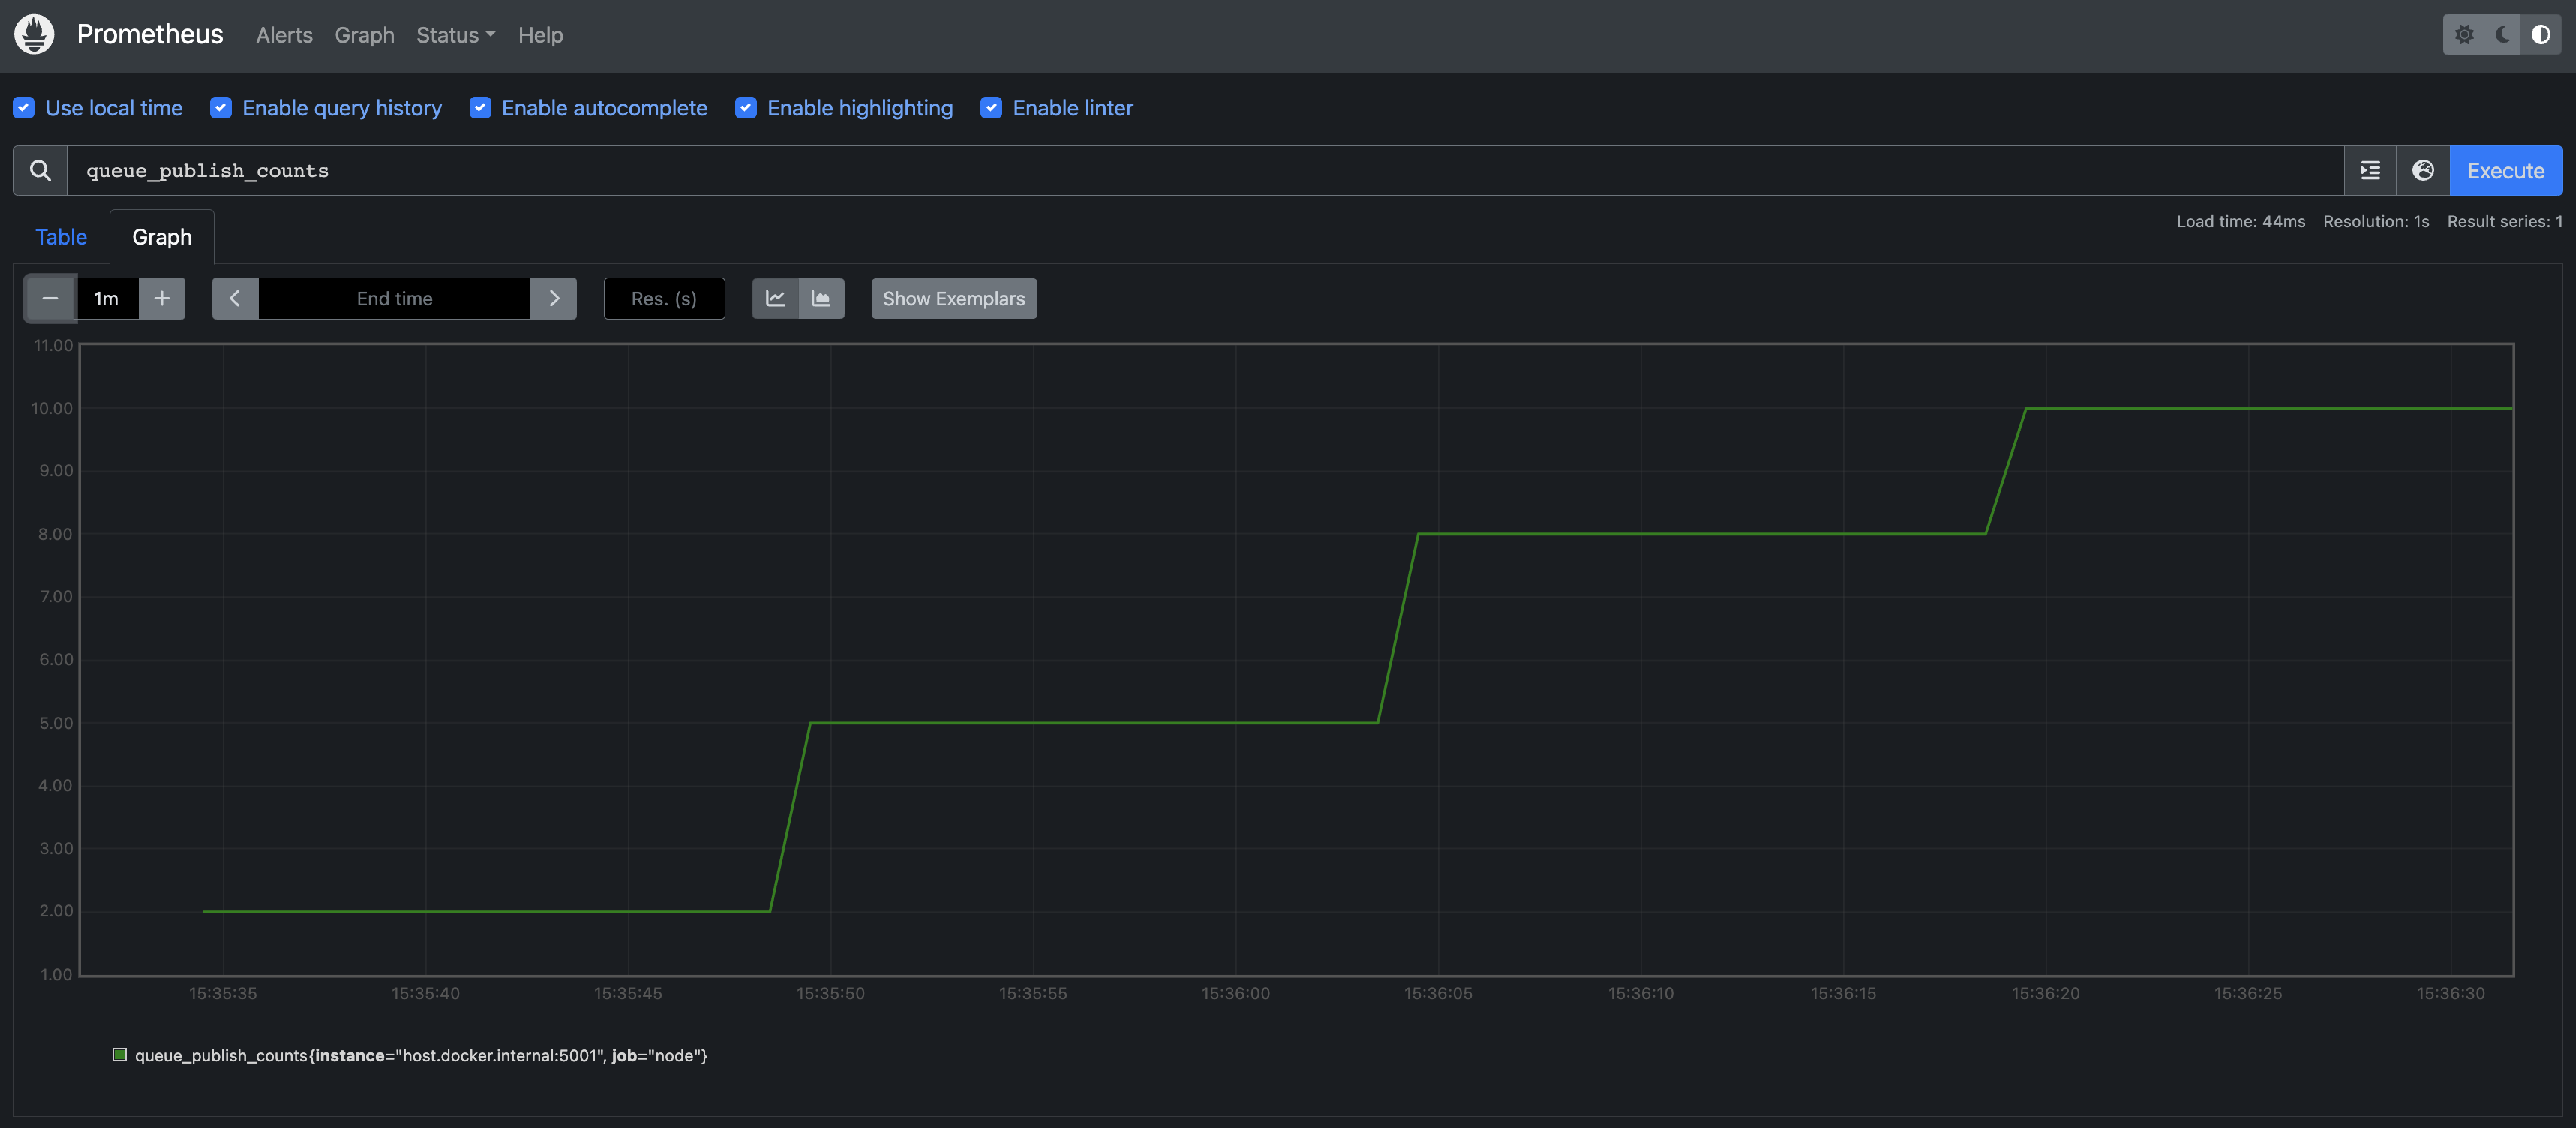
Task: Uncheck Enable autocomplete
Action: click(481, 107)
